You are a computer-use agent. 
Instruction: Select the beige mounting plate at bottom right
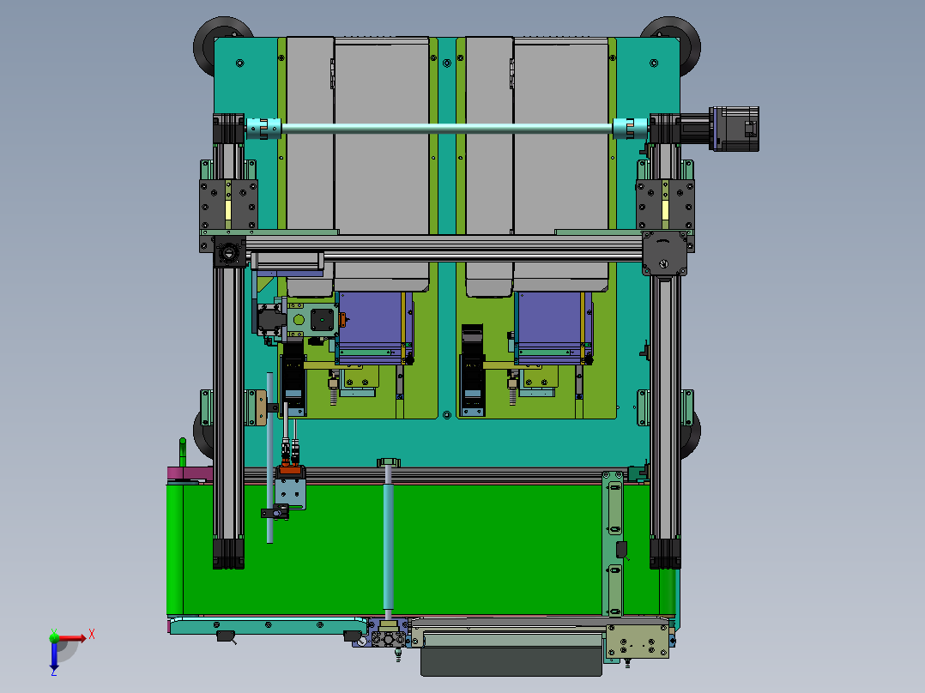pyautogui.click(x=637, y=642)
